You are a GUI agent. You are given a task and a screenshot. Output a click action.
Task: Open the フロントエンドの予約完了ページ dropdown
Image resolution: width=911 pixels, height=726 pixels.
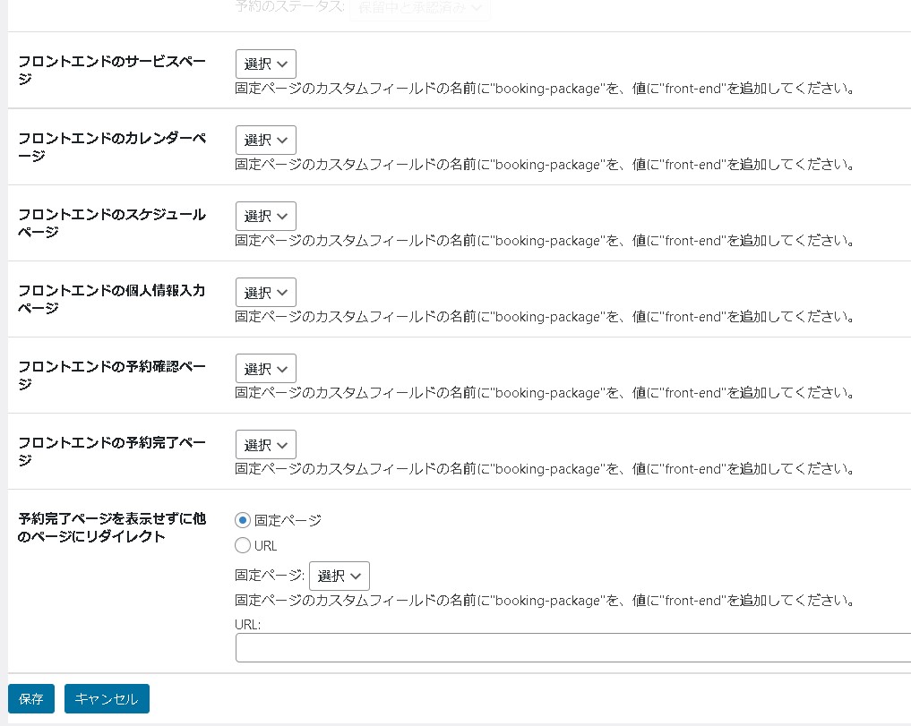(x=265, y=445)
